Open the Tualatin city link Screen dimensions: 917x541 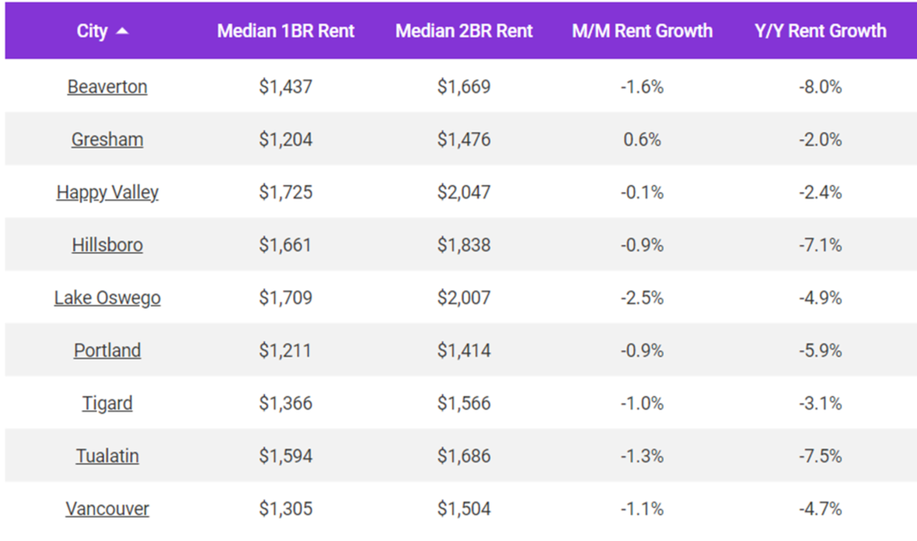pyautogui.click(x=107, y=455)
